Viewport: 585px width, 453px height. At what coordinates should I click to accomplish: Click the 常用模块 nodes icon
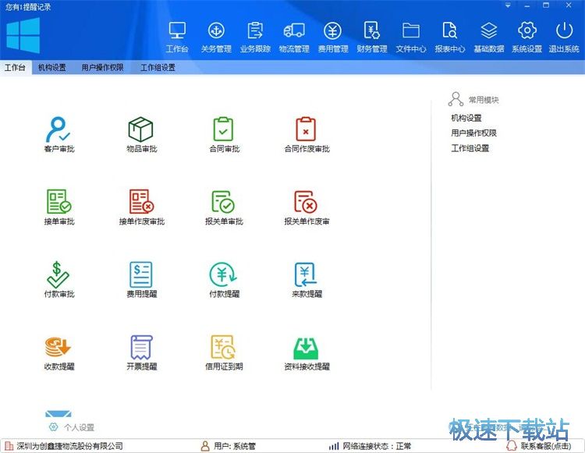[x=456, y=99]
